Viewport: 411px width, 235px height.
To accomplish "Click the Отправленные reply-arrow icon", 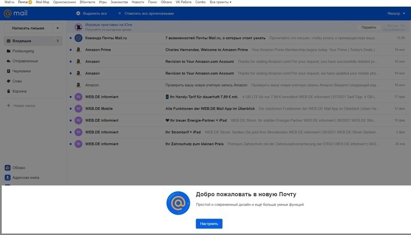I will pyautogui.click(x=8, y=61).
